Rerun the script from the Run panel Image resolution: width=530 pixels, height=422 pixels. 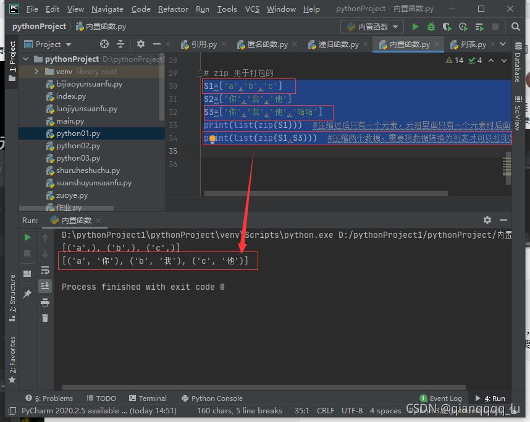[x=27, y=237]
